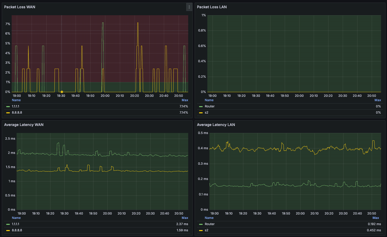Viewport: 387px width, 237px height.
Task: Click the Packet Loss WAN panel title
Action: coord(20,7)
